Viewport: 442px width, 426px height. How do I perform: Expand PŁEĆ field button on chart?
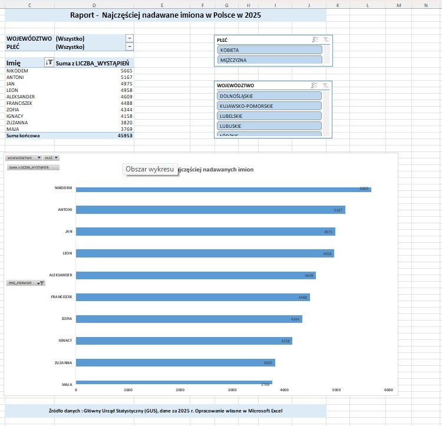click(x=51, y=158)
